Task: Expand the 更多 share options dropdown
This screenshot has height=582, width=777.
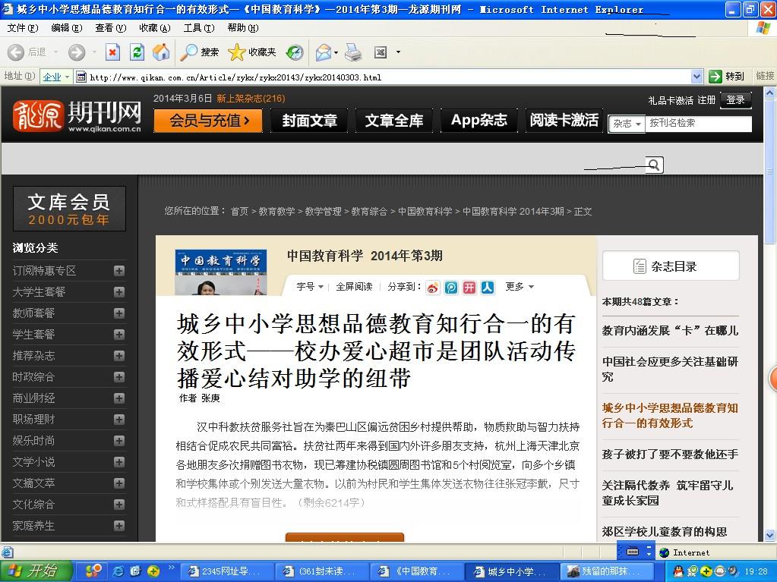Action: [x=520, y=287]
